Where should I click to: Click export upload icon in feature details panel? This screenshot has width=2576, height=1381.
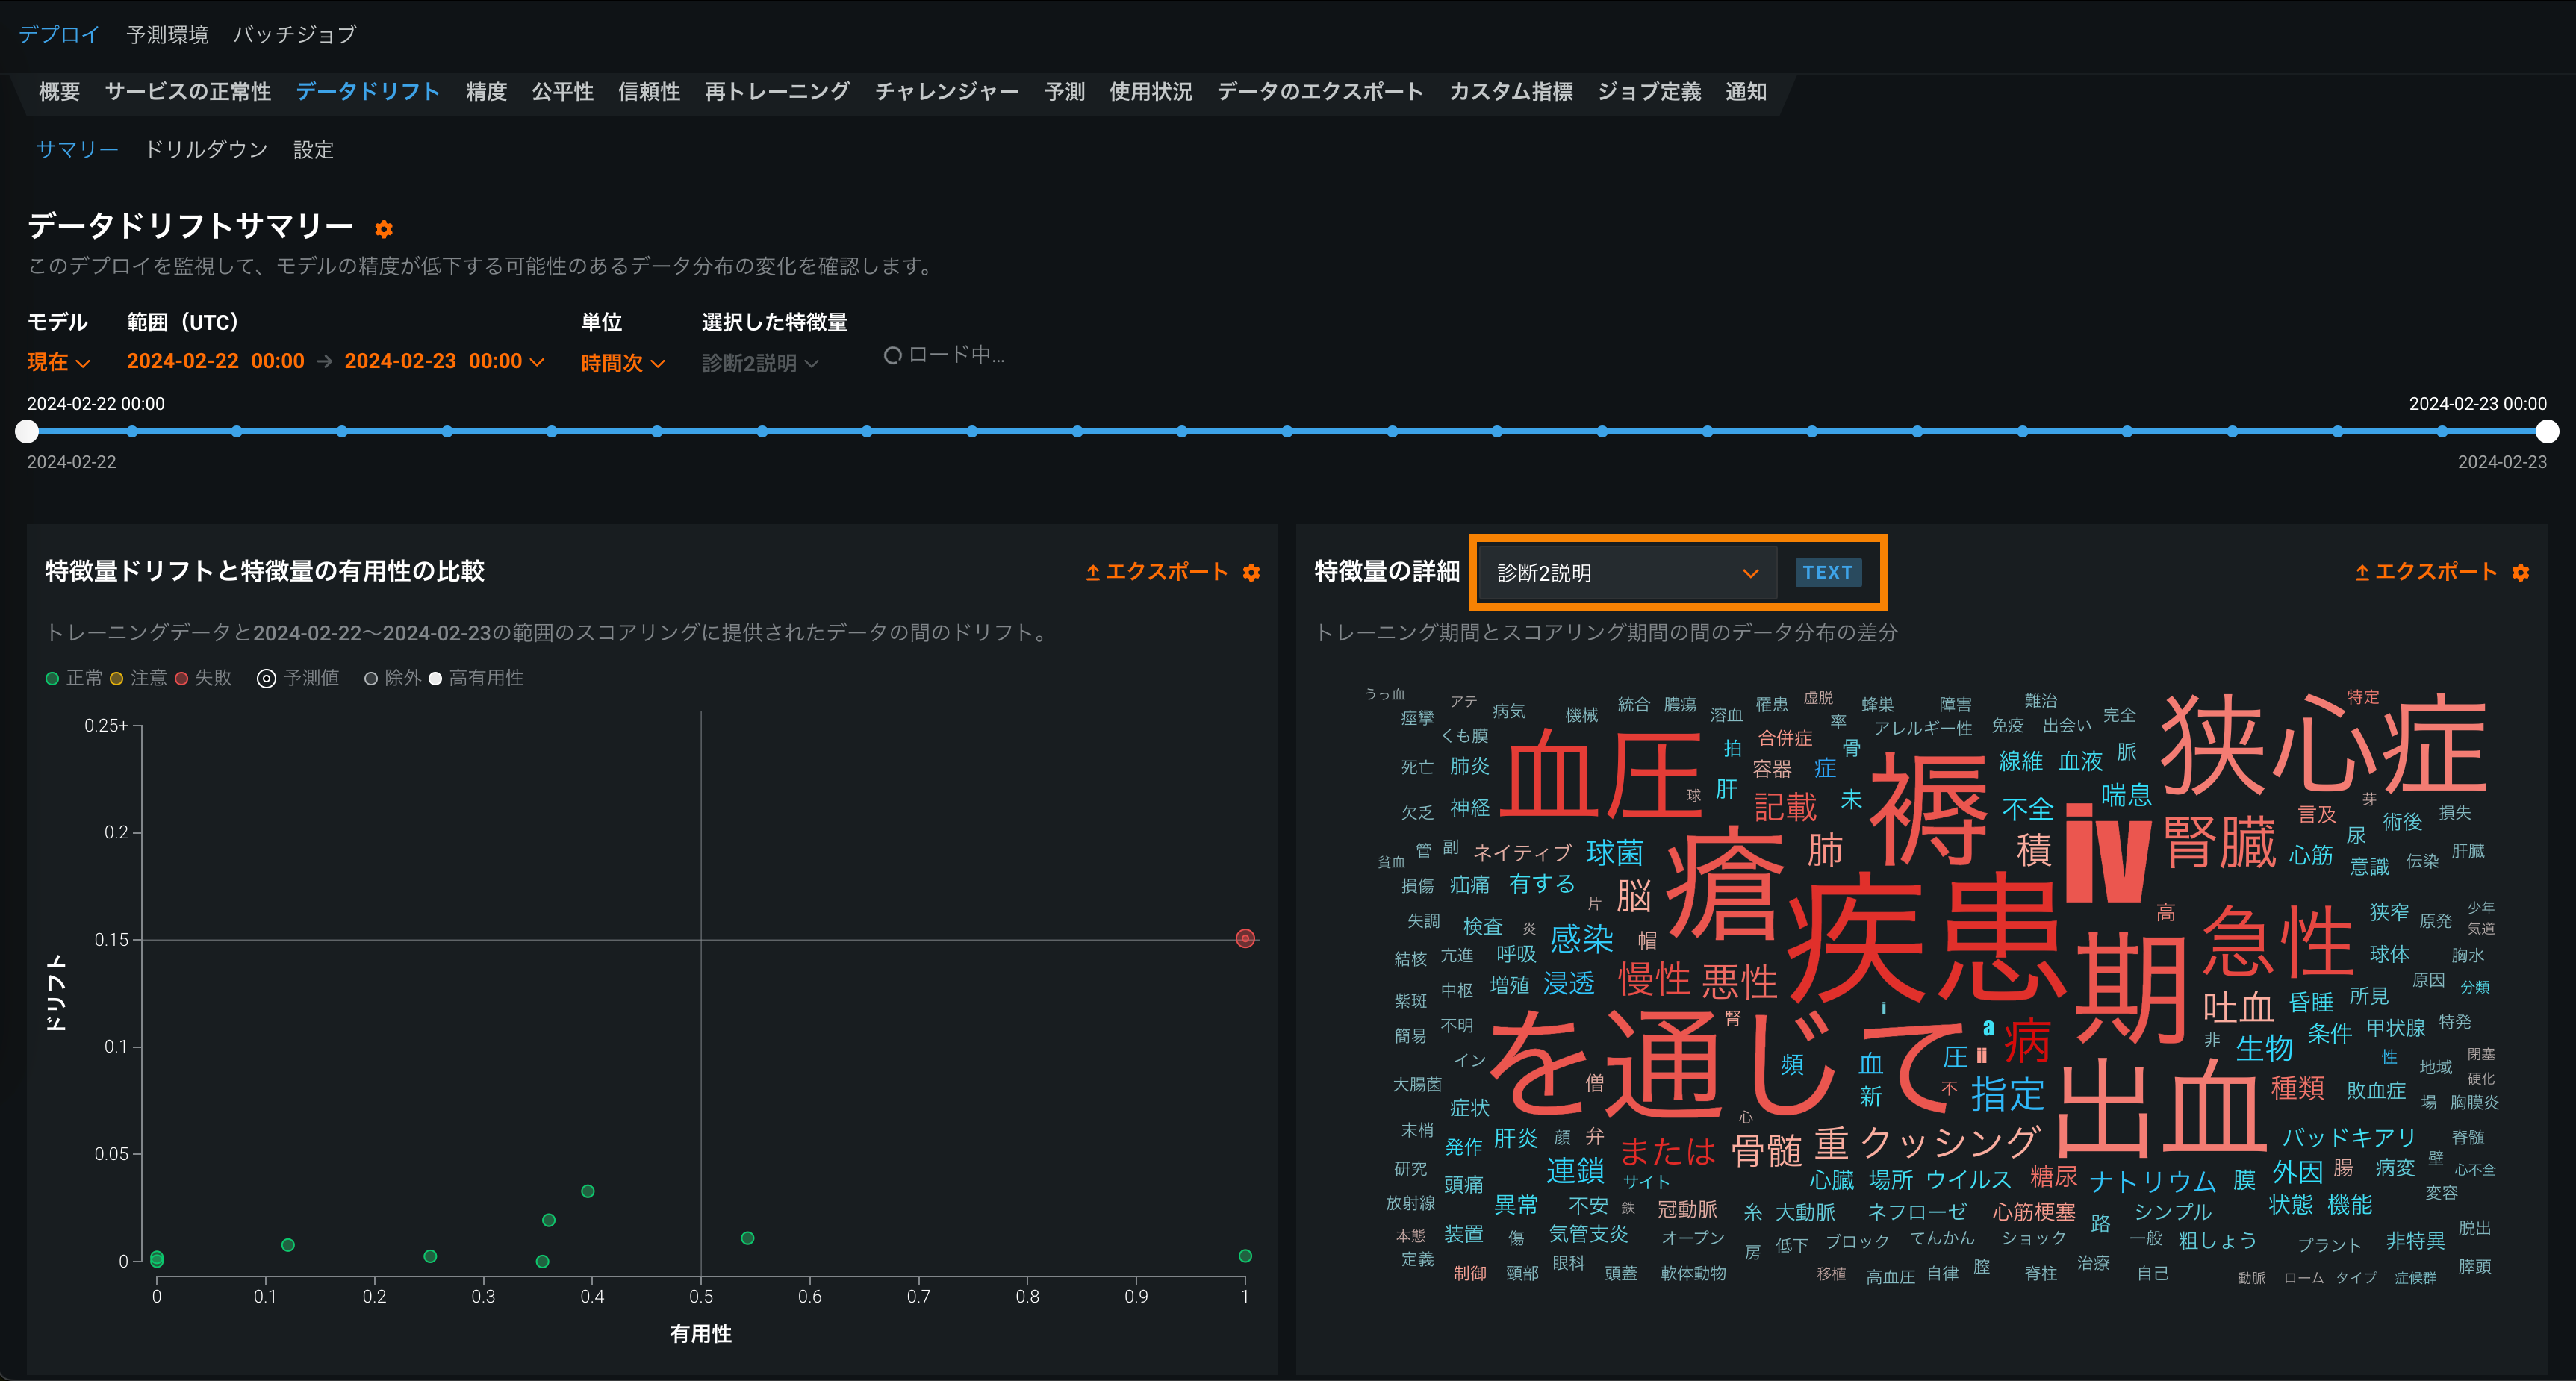[2362, 572]
